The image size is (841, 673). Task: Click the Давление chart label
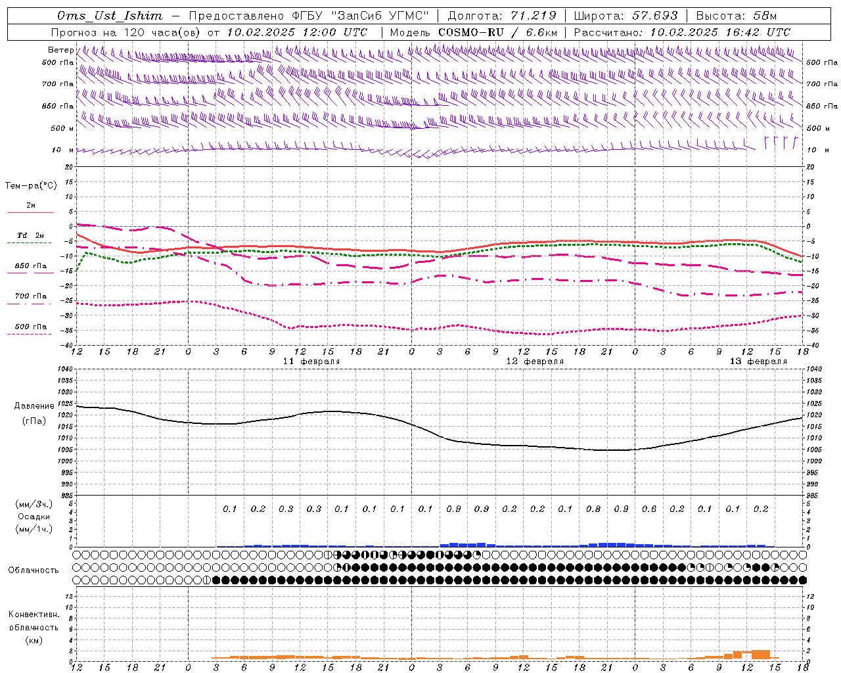(34, 406)
